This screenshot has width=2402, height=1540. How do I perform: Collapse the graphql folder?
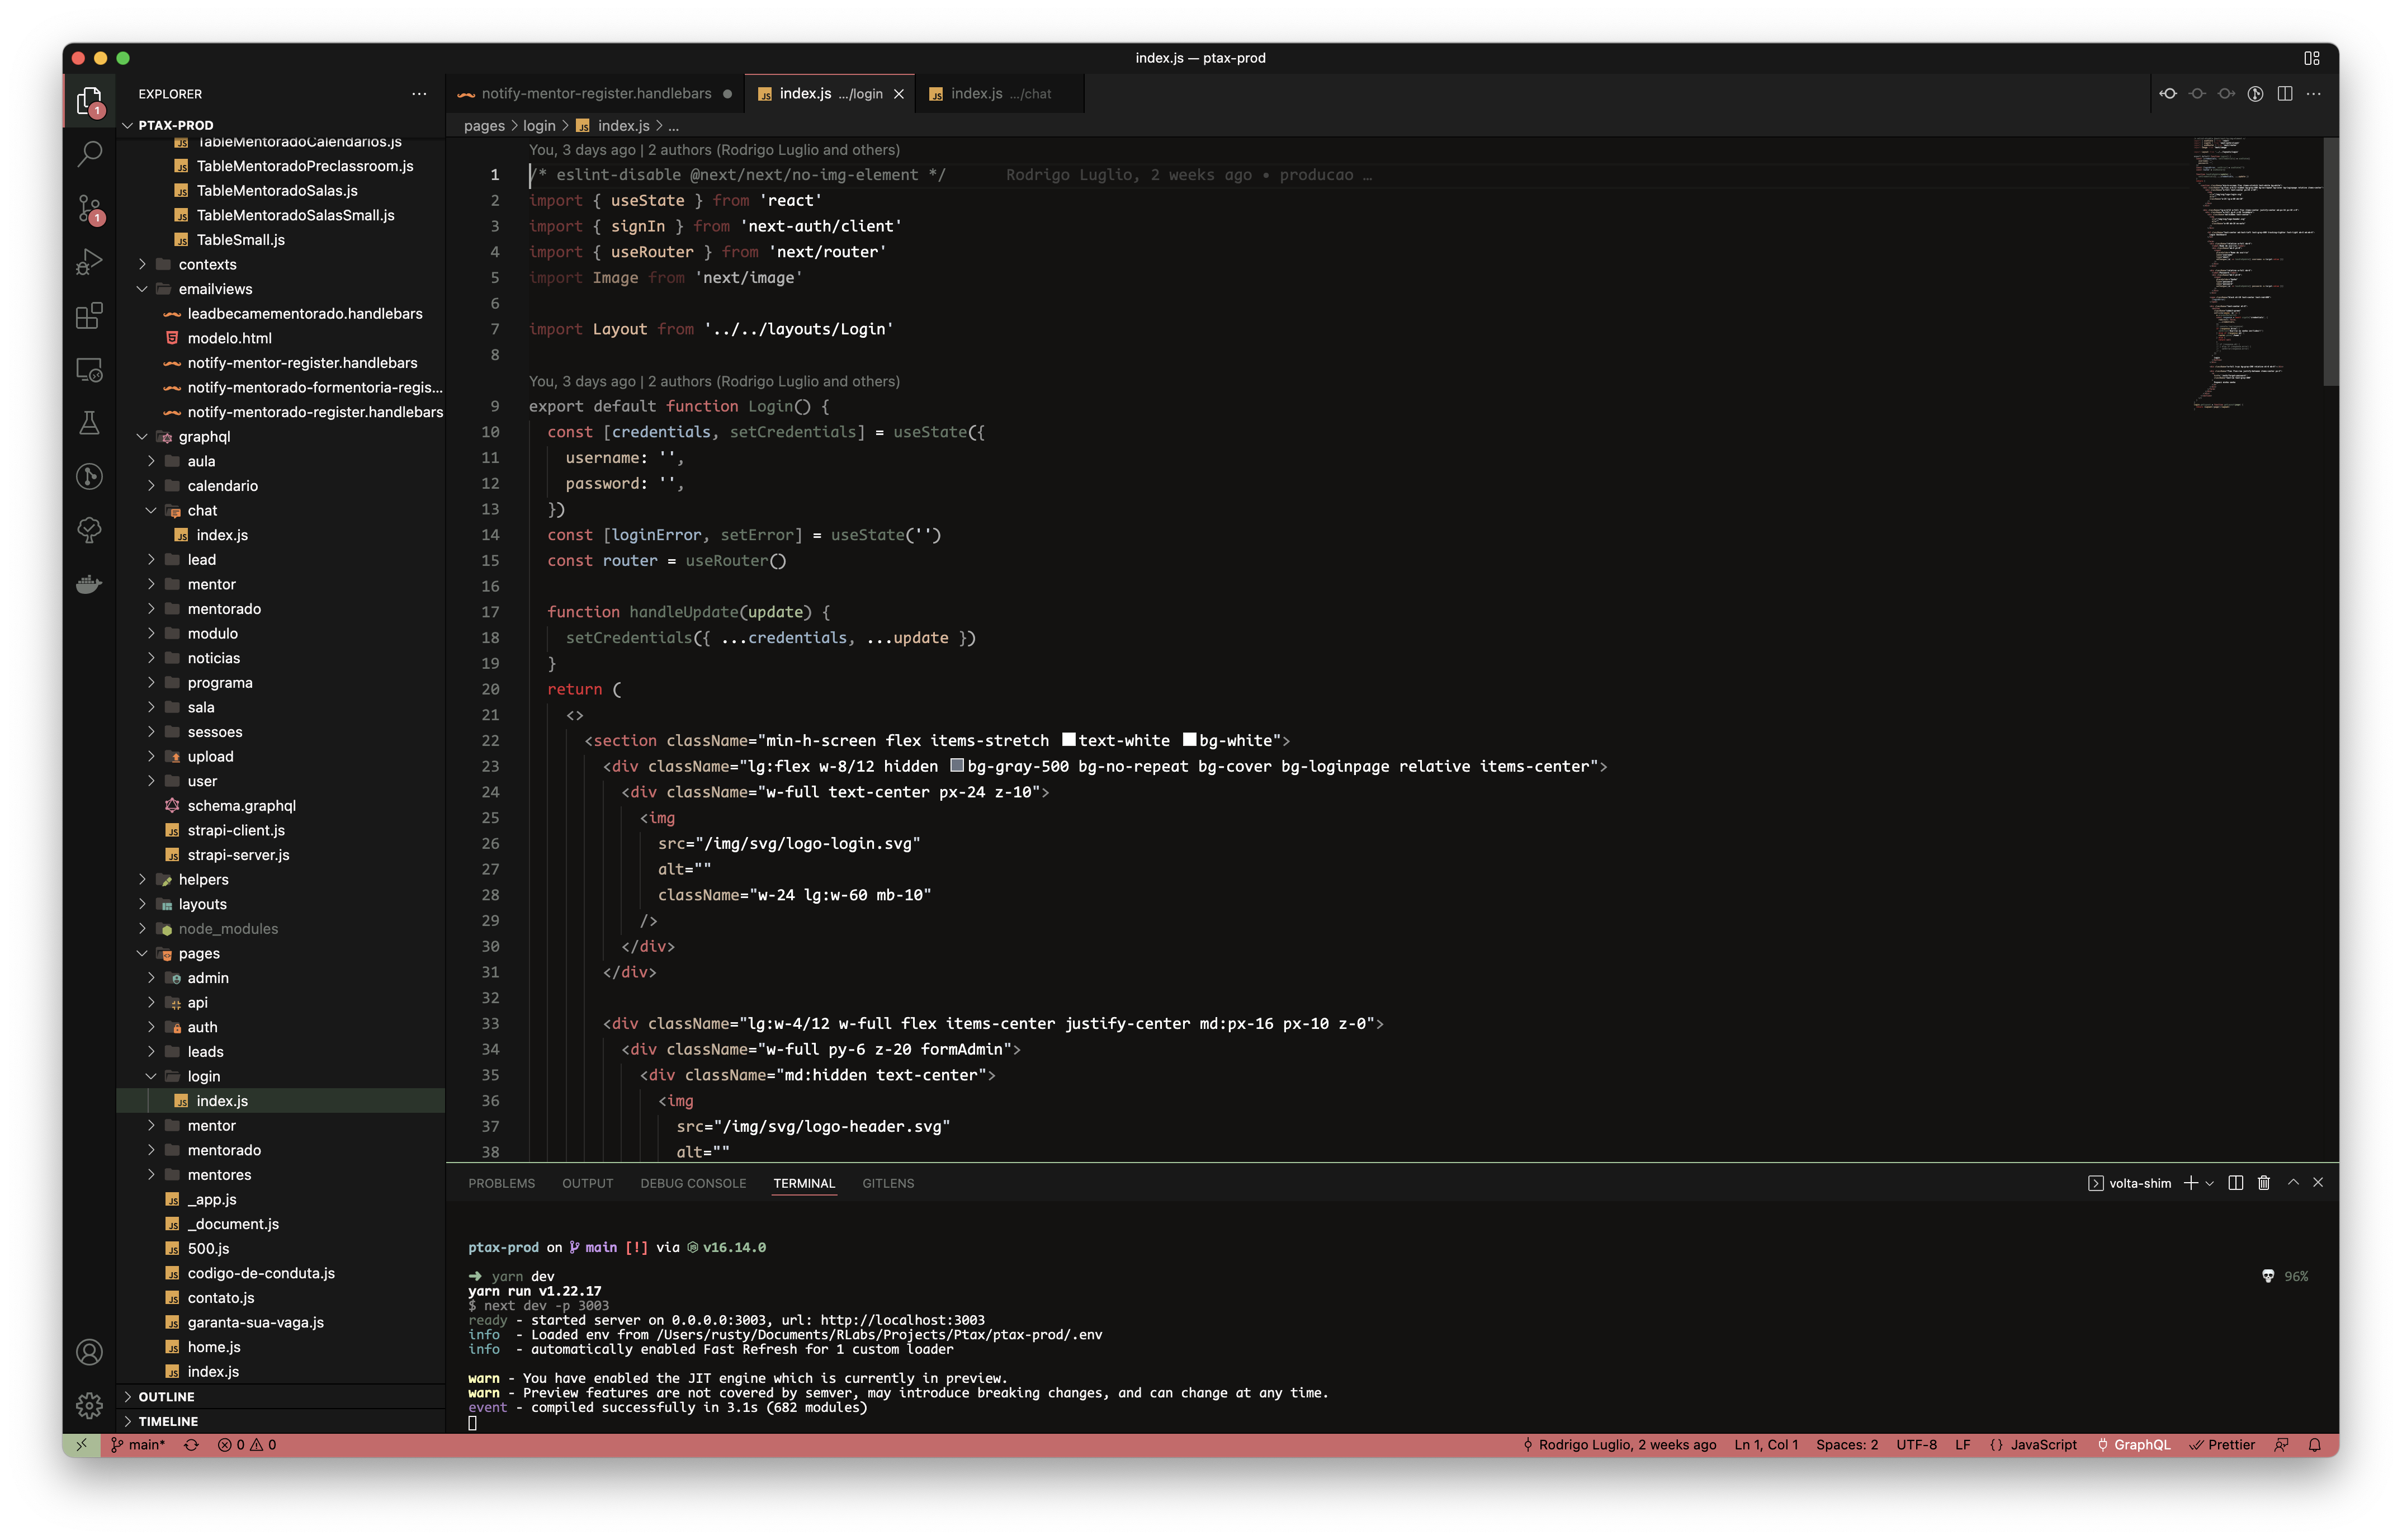pyautogui.click(x=204, y=437)
